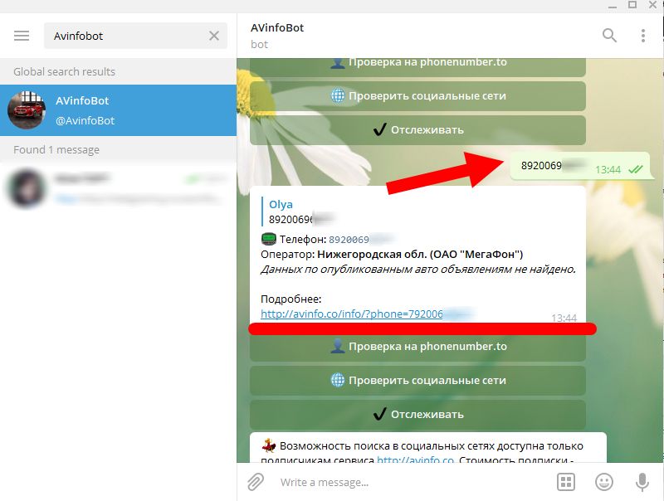Open the avinfo.co link in subscription notice

pyautogui.click(x=416, y=460)
